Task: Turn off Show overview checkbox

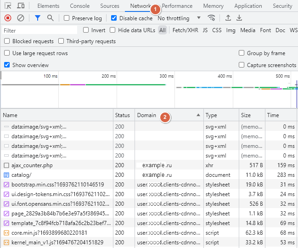Action: click(x=7, y=65)
